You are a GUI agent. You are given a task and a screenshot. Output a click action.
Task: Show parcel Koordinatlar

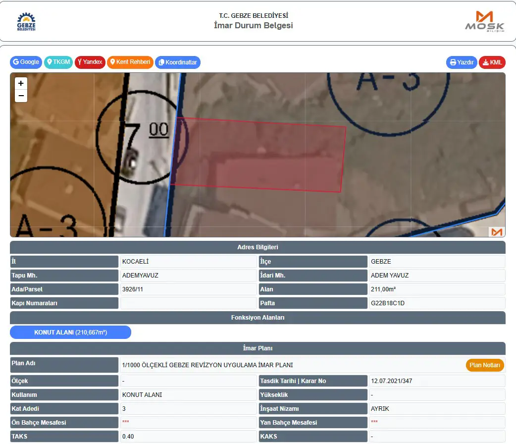(178, 62)
